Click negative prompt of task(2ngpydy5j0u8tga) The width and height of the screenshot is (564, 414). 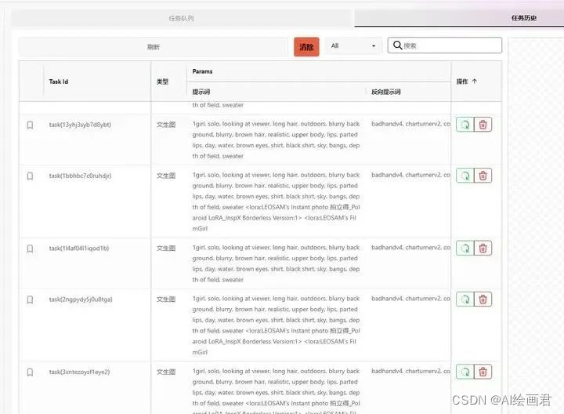coord(410,299)
